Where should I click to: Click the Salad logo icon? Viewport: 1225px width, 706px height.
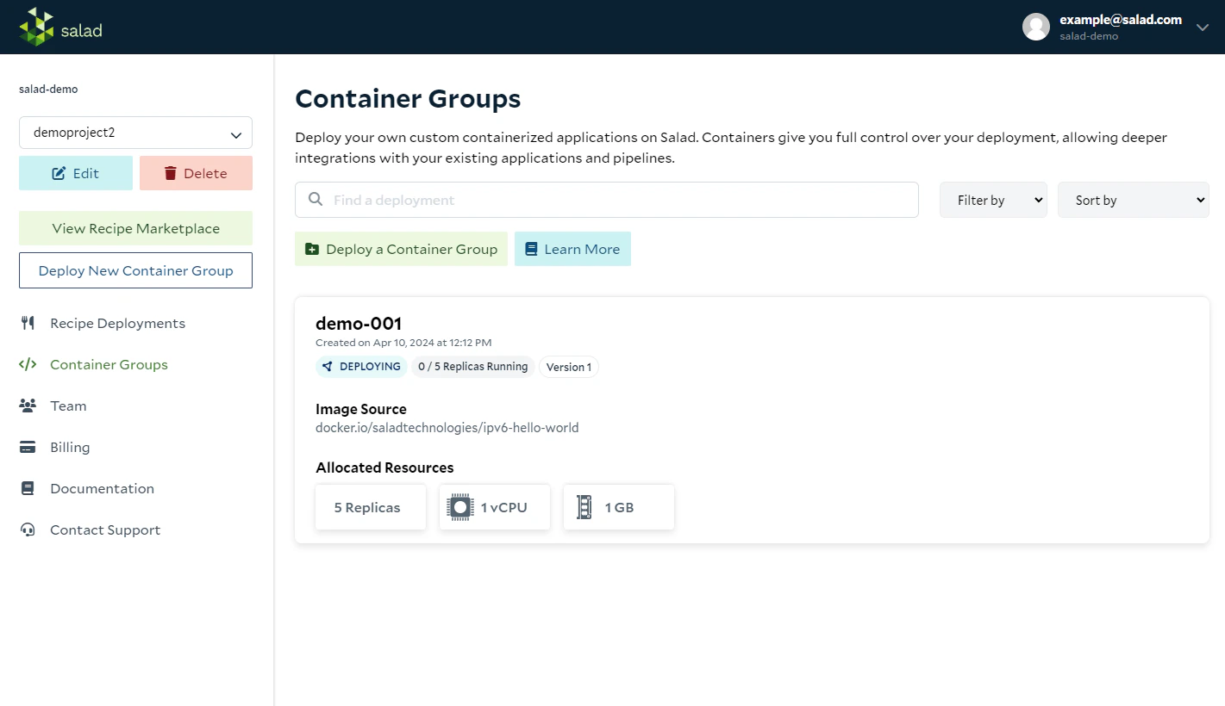(36, 27)
